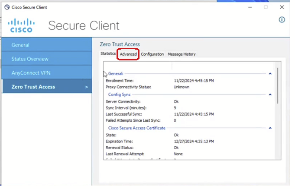Collapse the General statistics group
The width and height of the screenshot is (295, 189).
click(270, 74)
